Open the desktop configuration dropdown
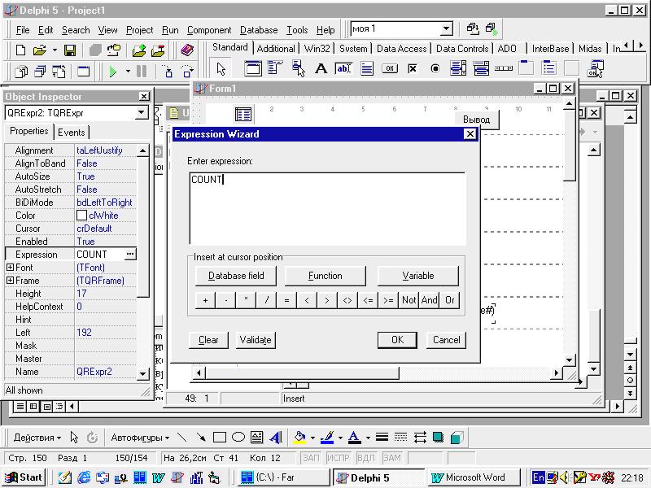Viewport: 651px width, 488px height. click(446, 28)
